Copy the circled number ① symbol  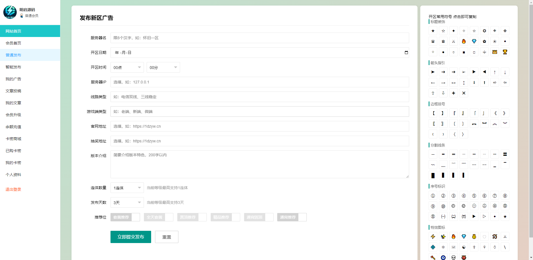[433, 196]
